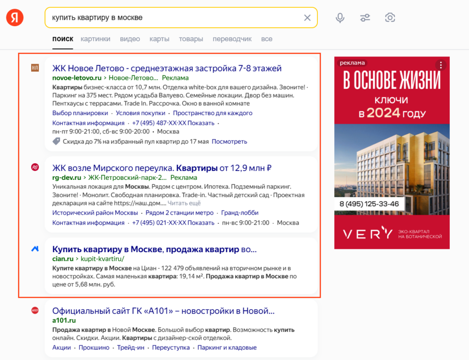Open Переуступка sitelink

(171, 348)
